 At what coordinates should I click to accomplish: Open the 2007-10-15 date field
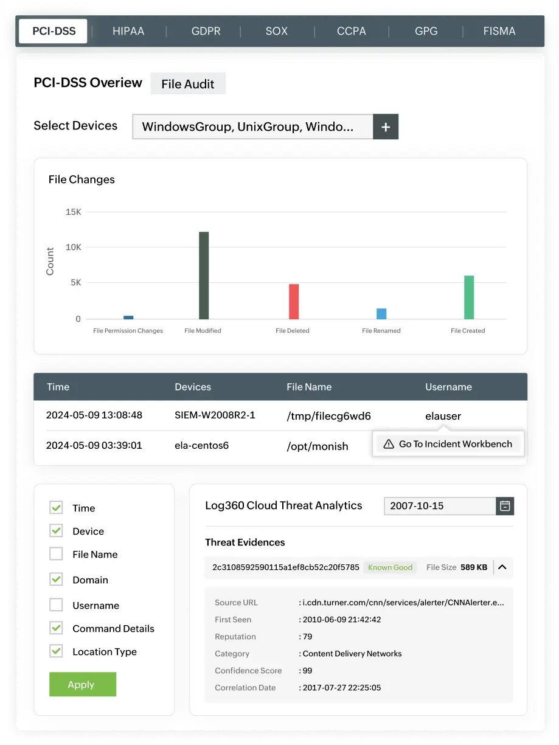pyautogui.click(x=439, y=505)
